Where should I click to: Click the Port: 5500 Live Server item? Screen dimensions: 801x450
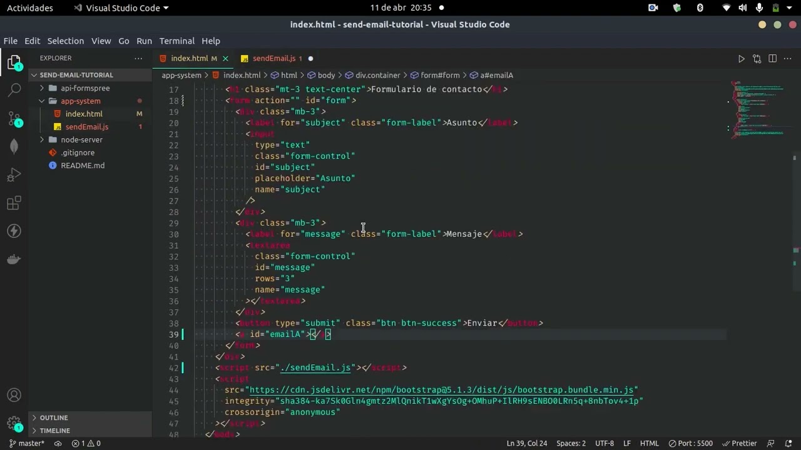tap(691, 443)
